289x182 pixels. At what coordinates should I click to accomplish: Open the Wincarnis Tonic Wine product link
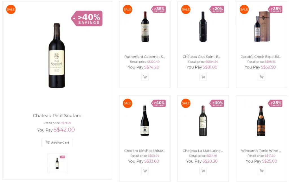[261, 151]
